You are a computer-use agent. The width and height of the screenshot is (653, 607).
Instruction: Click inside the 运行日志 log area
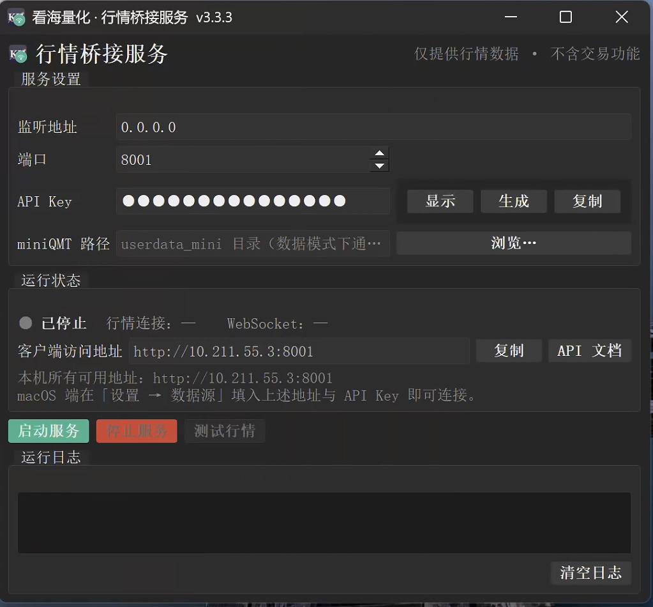coord(324,523)
